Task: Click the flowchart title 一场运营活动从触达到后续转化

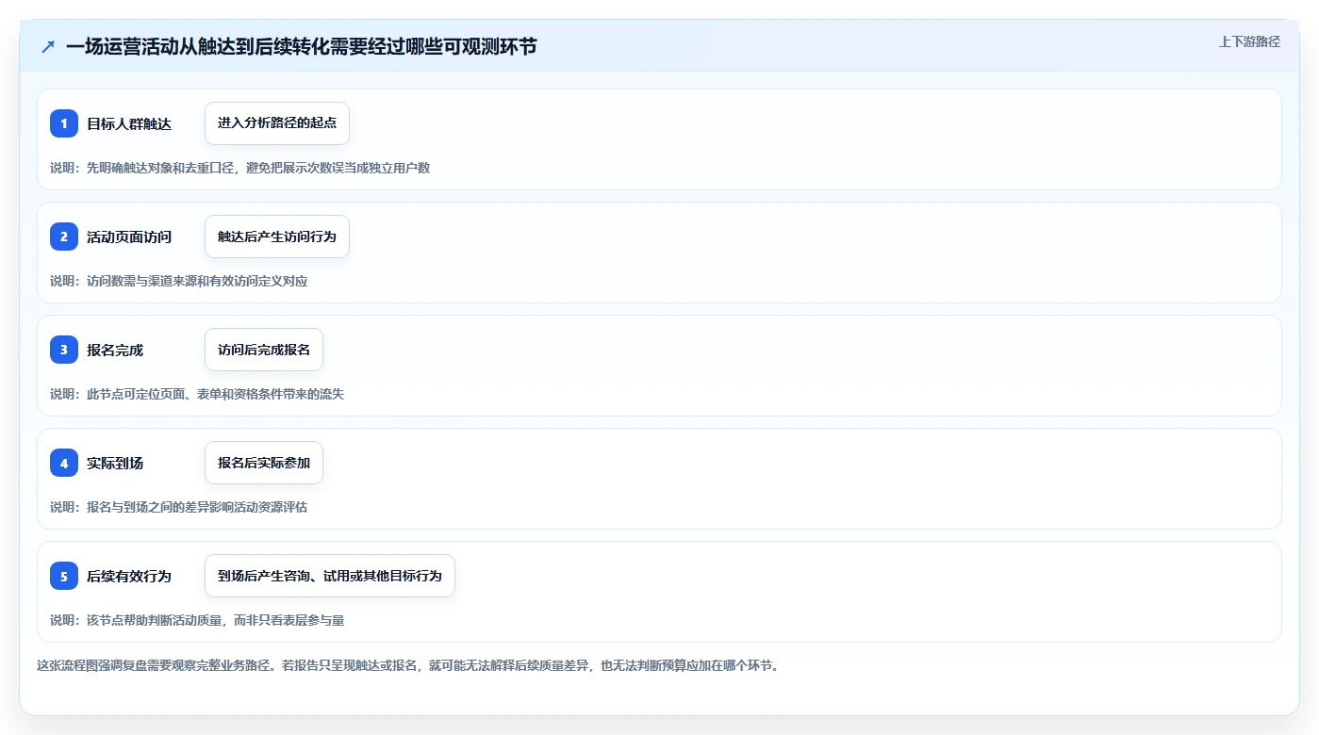Action: tap(301, 46)
